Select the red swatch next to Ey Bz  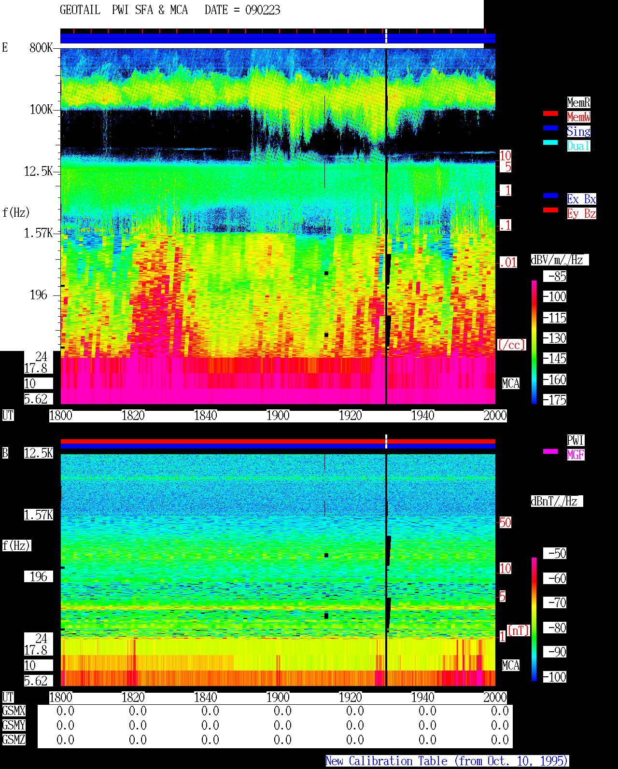click(x=550, y=210)
